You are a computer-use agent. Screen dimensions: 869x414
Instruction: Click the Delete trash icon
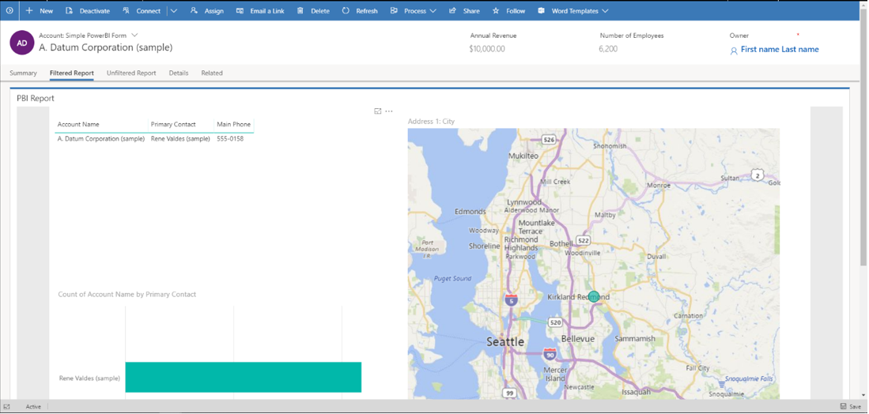point(300,10)
